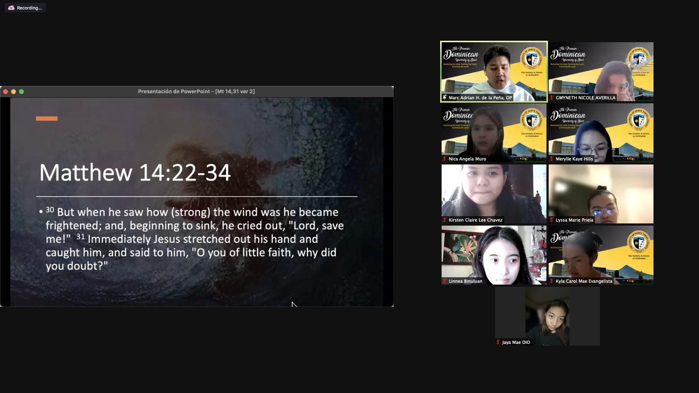The height and width of the screenshot is (393, 699).
Task: Click muted mic icon for Jaya Mae DIO
Action: (498, 342)
